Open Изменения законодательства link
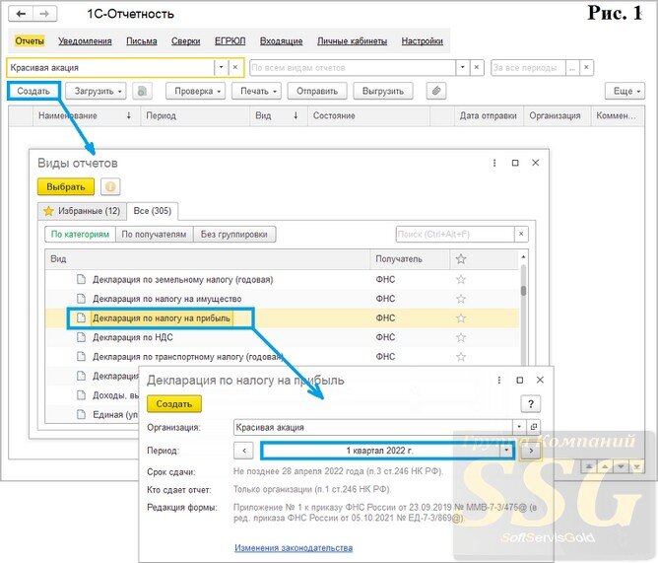The width and height of the screenshot is (658, 563). [x=294, y=547]
